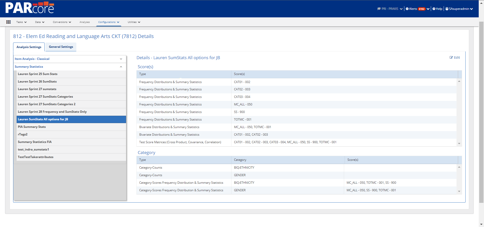Image resolution: width=484 pixels, height=227 pixels.
Task: Click the Category table Category column header
Action: tap(288, 160)
